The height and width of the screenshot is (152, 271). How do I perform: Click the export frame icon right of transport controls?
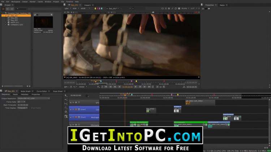click(x=184, y=87)
